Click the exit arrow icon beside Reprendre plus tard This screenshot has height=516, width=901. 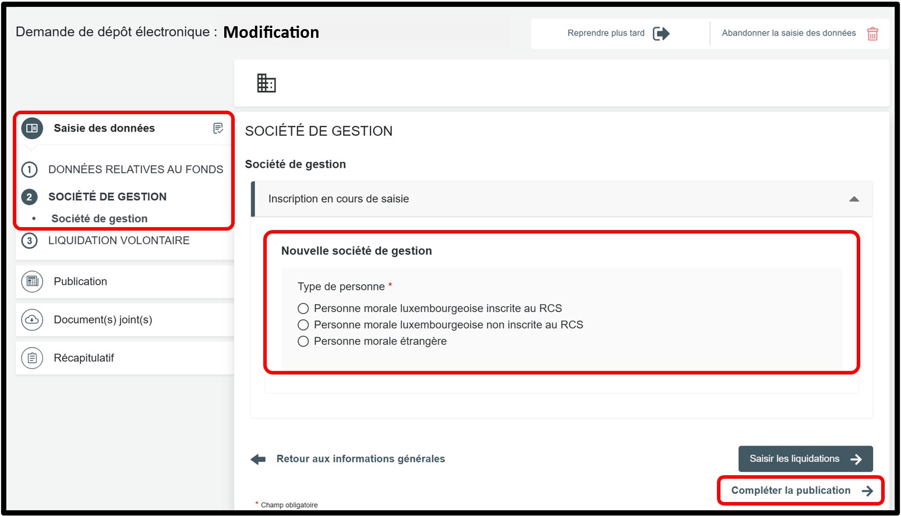click(x=661, y=33)
